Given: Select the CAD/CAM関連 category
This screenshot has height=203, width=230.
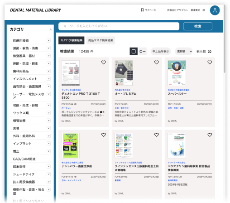Looking at the screenshot, I should click(x=24, y=159).
